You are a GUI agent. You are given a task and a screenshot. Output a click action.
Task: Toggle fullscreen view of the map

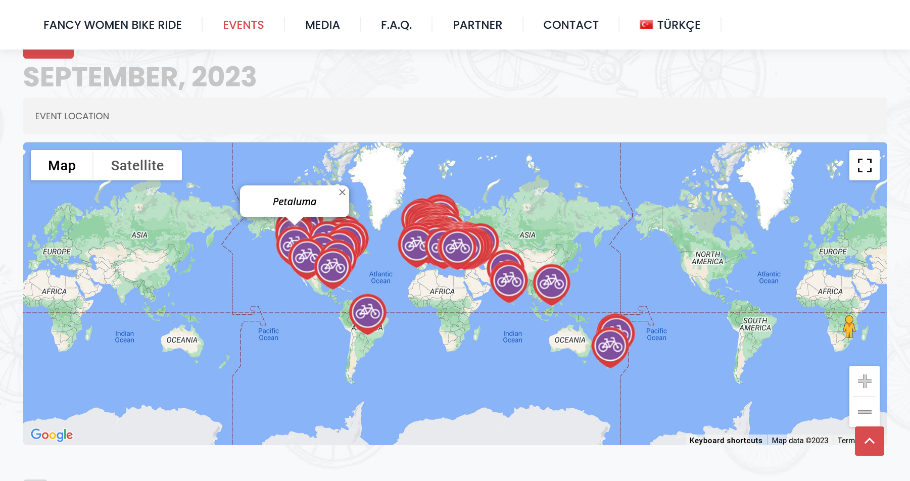tap(864, 165)
